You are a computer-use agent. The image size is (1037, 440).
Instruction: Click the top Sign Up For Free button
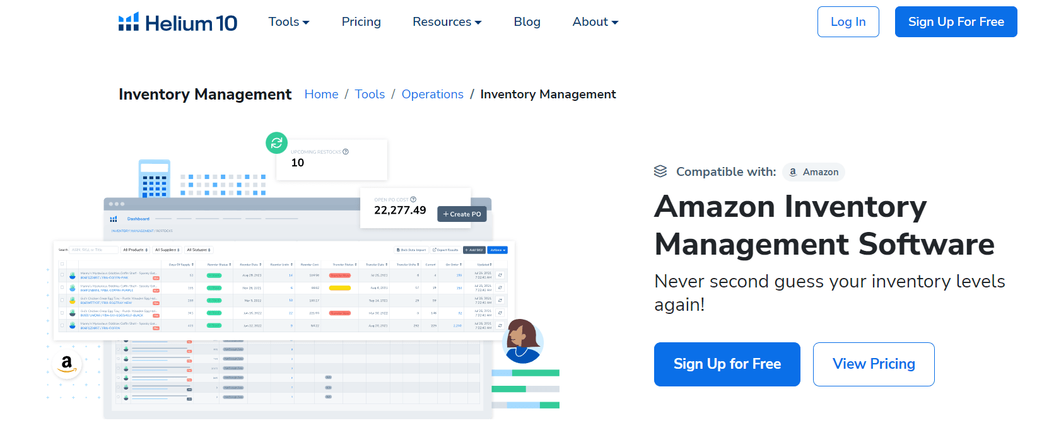pos(956,22)
